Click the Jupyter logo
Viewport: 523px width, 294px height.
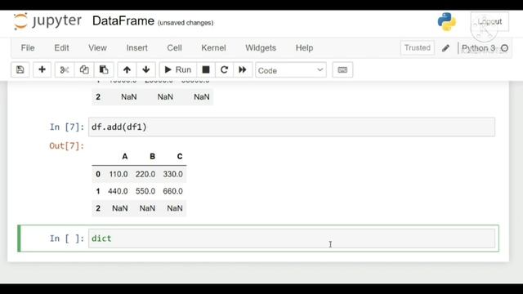click(47, 21)
